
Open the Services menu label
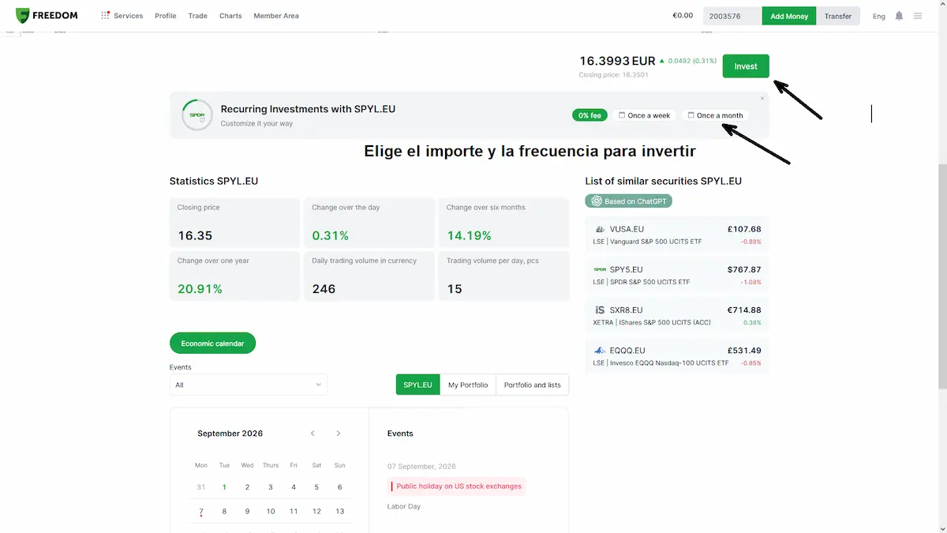(x=129, y=16)
